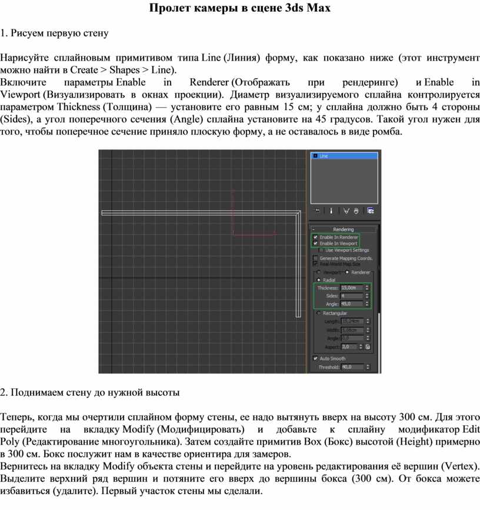Viewport: 480px width, 510px height.
Task: Click the Radial Angle field showing 45,0
Action: click(352, 304)
